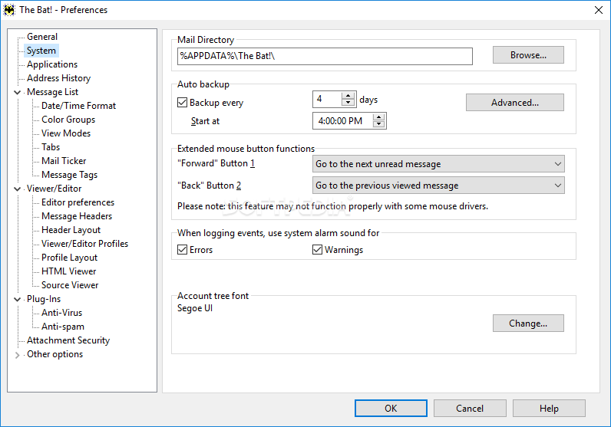Image resolution: width=611 pixels, height=427 pixels.
Task: Open the Back Button 2 function dropdown
Action: pyautogui.click(x=438, y=186)
